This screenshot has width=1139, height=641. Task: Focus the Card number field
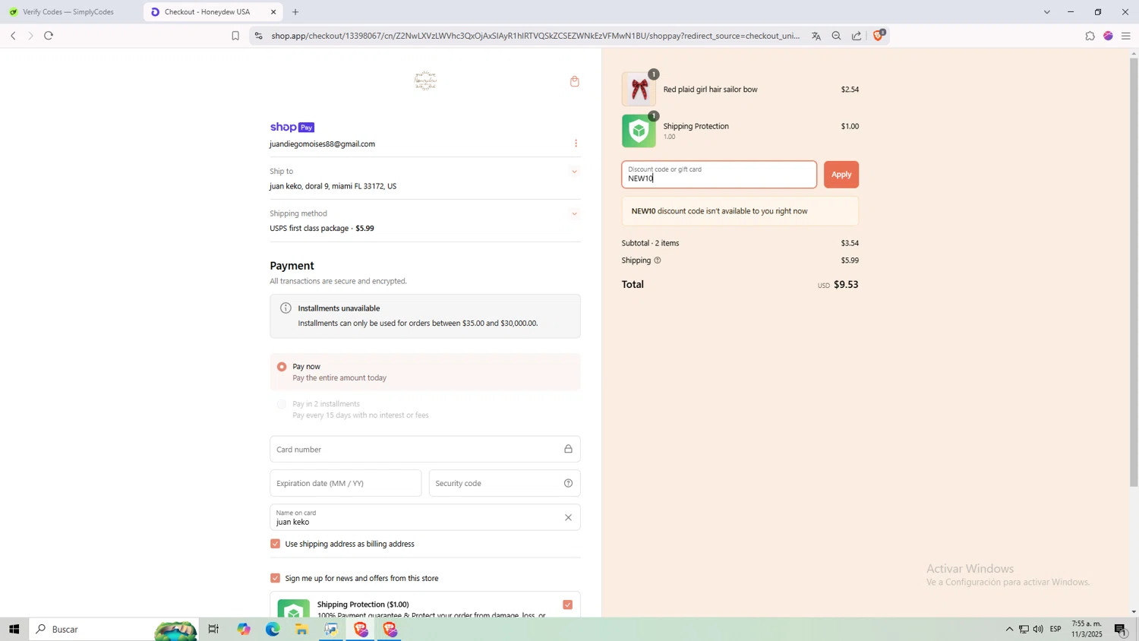coord(425,449)
